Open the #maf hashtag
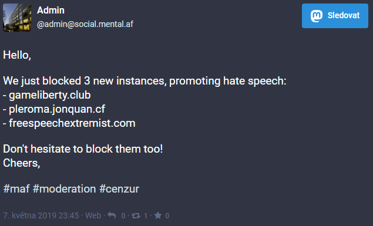 tap(16, 189)
